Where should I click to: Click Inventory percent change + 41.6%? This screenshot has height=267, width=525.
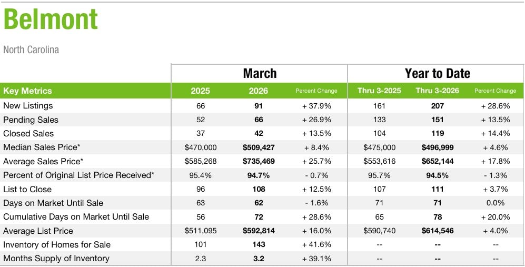tap(316, 244)
